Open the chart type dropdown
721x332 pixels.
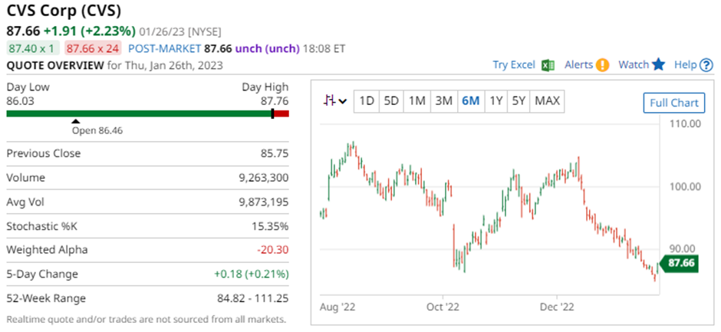pyautogui.click(x=335, y=100)
